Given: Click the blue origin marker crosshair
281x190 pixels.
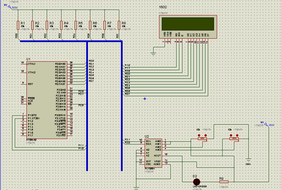Looking at the screenshot, I should (145, 99).
